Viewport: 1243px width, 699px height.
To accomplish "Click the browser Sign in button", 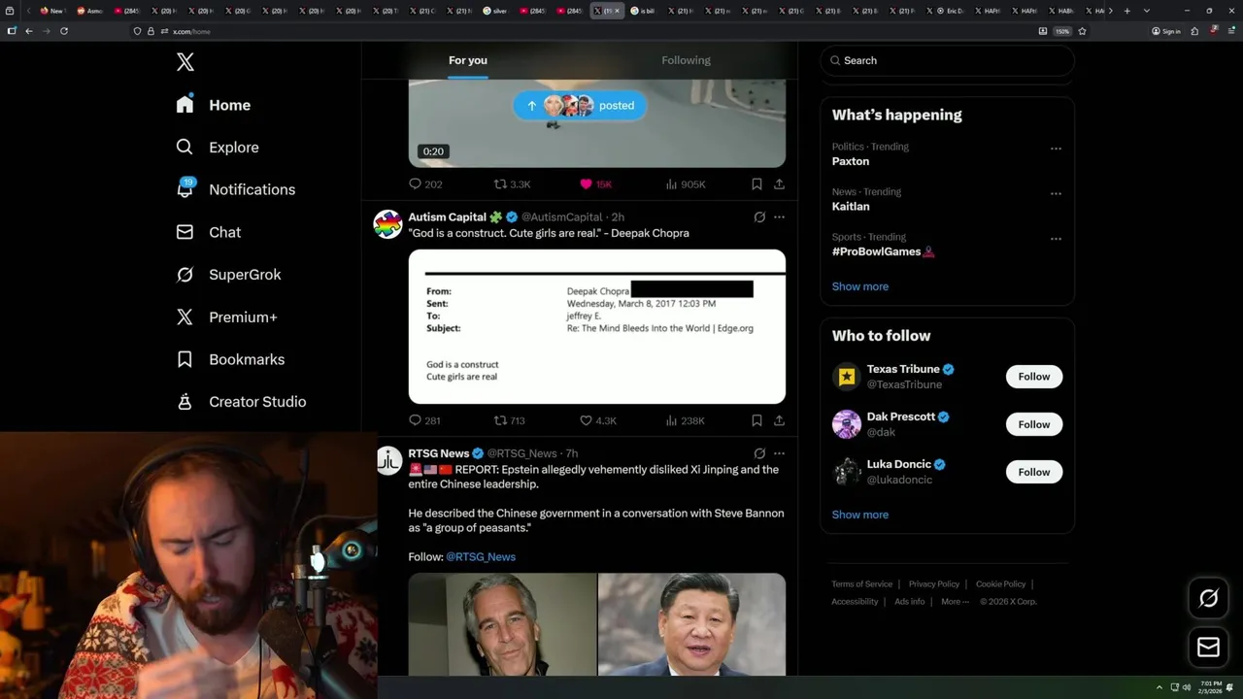I will coord(1166,31).
